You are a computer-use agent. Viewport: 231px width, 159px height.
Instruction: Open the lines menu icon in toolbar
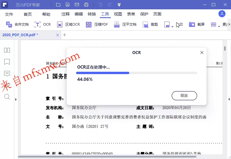pos(214,25)
